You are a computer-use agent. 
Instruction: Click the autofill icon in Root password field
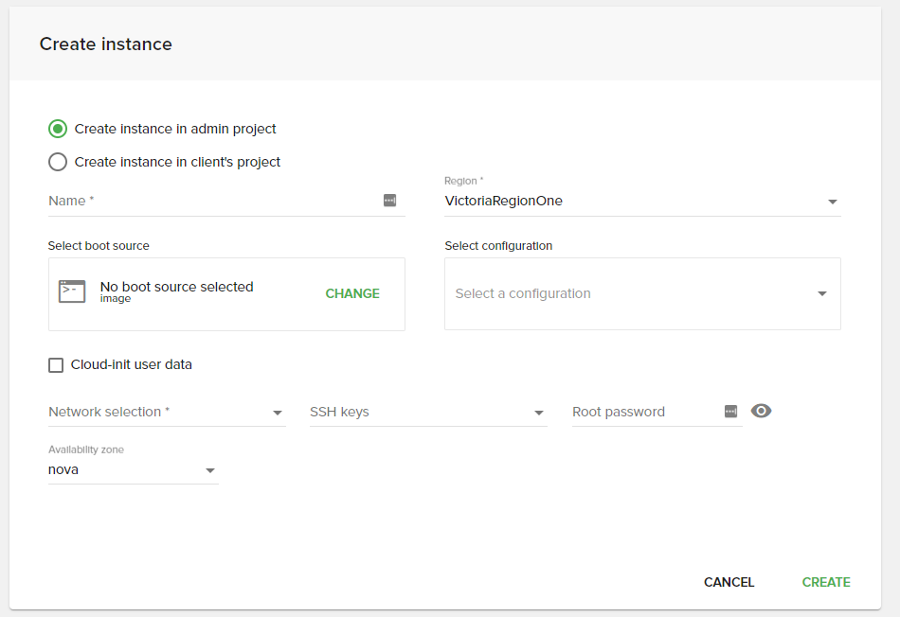pyautogui.click(x=730, y=411)
